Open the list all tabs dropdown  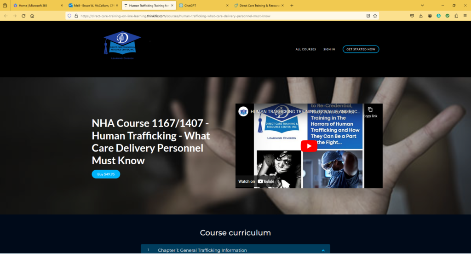click(x=422, y=6)
